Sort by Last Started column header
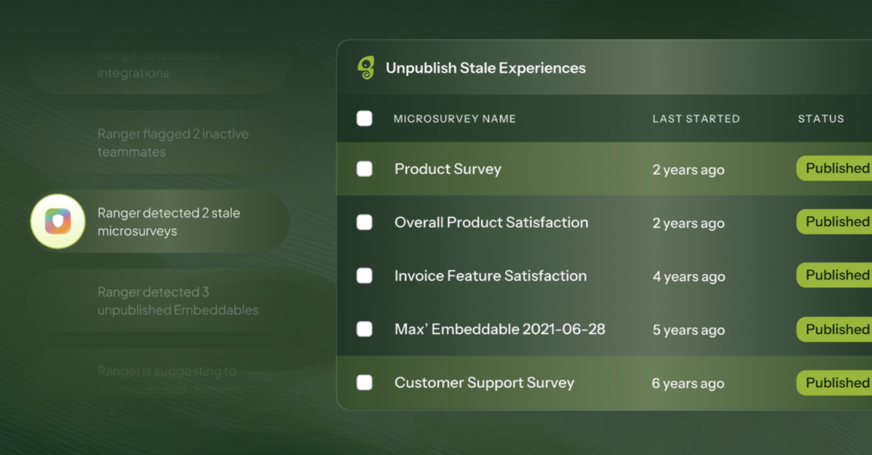Viewport: 872px width, 455px height. [x=696, y=118]
